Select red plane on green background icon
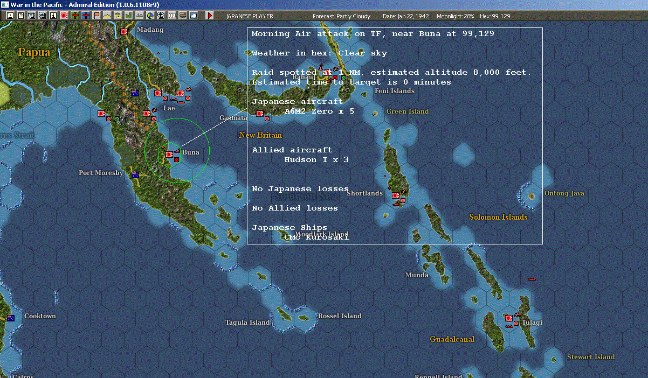 75,16
